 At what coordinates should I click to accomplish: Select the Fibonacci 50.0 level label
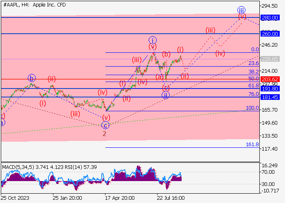point(254,79)
